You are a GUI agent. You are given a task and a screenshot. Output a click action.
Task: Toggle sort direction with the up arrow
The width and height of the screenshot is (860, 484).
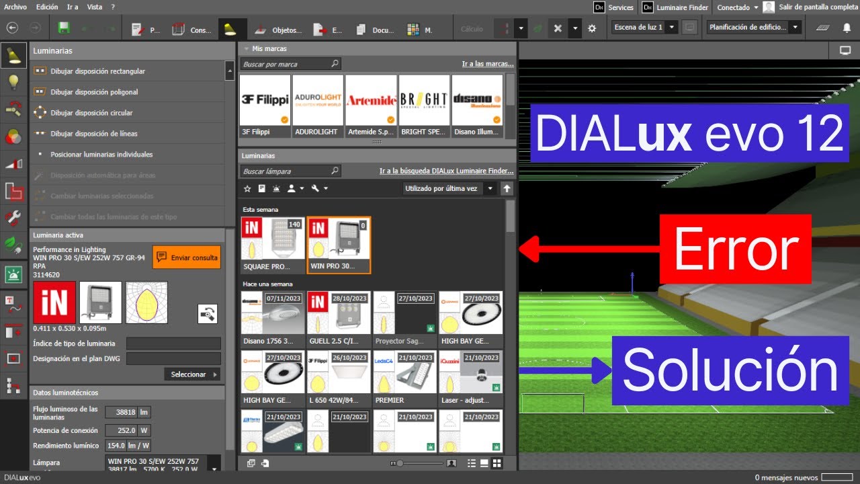pos(507,189)
